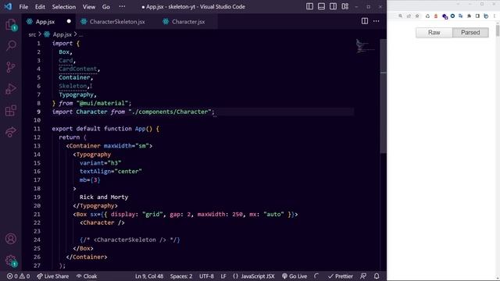This screenshot has height=281, width=500.
Task: Open the Selection menu
Action: [x=64, y=7]
